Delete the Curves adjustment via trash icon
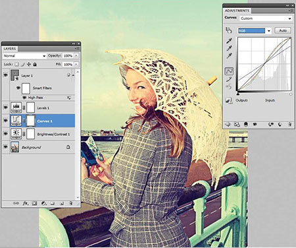This screenshot has width=296, height=248. [289, 125]
